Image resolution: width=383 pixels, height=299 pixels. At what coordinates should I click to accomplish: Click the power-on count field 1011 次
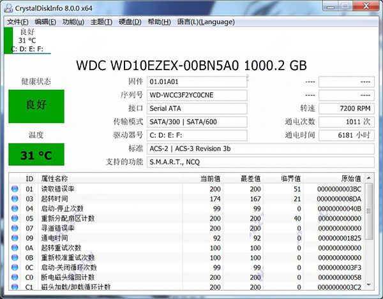[x=347, y=122]
